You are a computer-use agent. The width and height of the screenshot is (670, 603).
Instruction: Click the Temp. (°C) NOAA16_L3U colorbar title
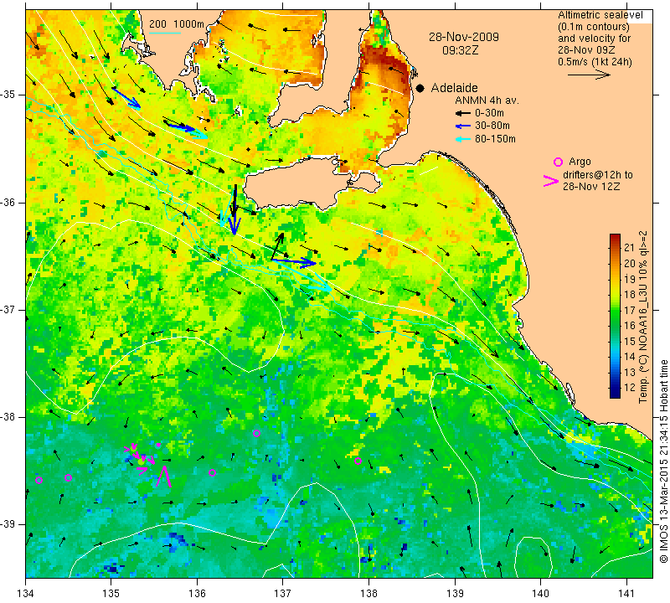[x=643, y=317]
